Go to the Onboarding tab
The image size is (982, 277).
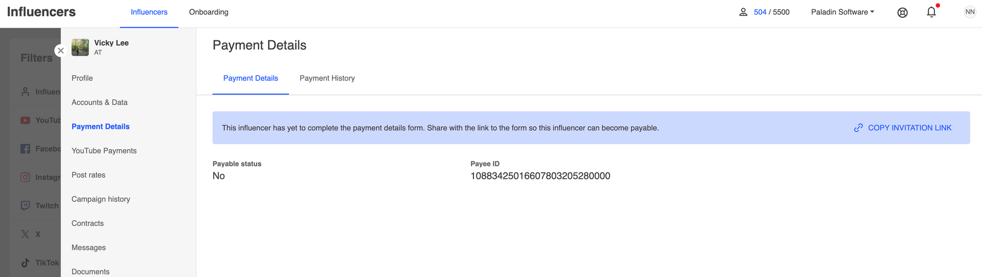(209, 12)
